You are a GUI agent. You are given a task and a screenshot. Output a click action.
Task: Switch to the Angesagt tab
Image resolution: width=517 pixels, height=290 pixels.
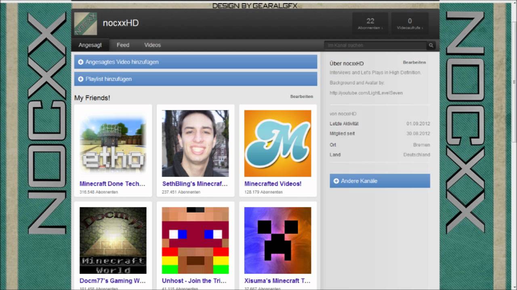[x=90, y=45]
